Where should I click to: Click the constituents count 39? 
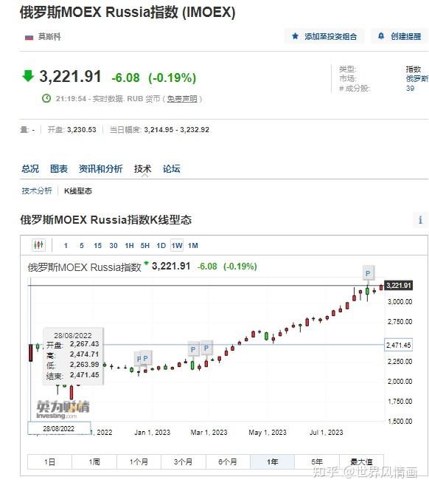pos(411,89)
